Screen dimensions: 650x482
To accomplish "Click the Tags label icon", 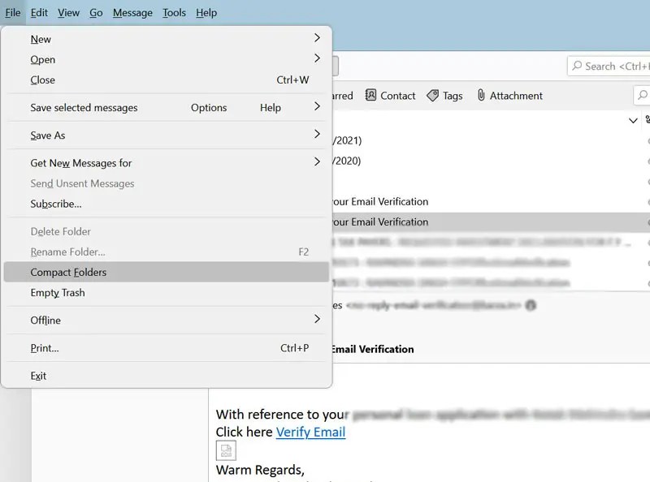I will [433, 96].
